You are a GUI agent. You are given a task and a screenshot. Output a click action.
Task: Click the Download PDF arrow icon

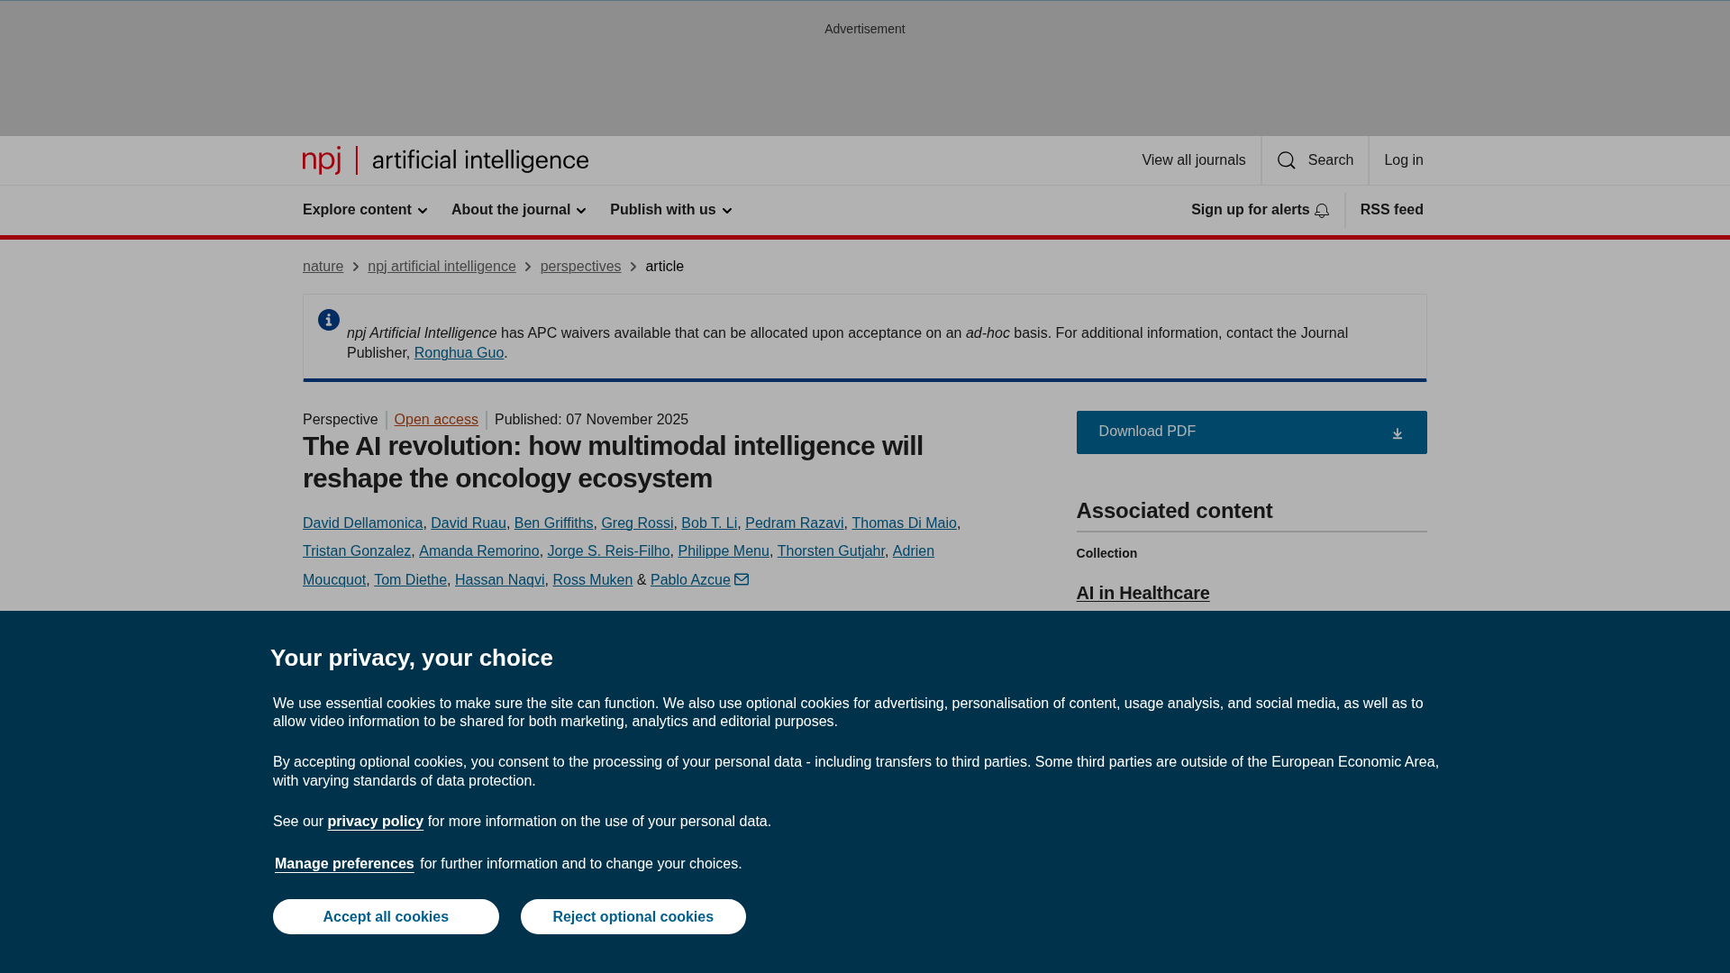(1397, 433)
